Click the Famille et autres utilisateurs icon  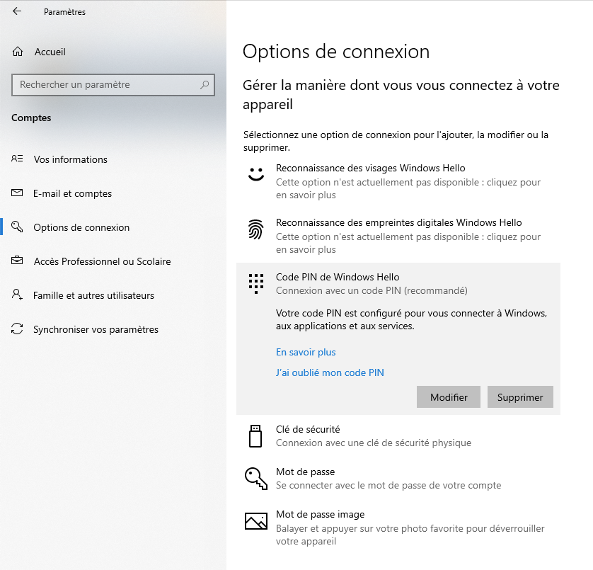pyautogui.click(x=17, y=295)
